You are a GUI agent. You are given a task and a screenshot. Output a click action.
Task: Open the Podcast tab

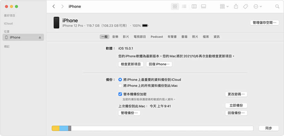pos(157,37)
